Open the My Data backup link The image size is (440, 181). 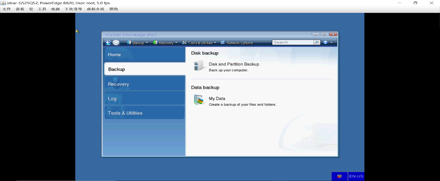(217, 99)
